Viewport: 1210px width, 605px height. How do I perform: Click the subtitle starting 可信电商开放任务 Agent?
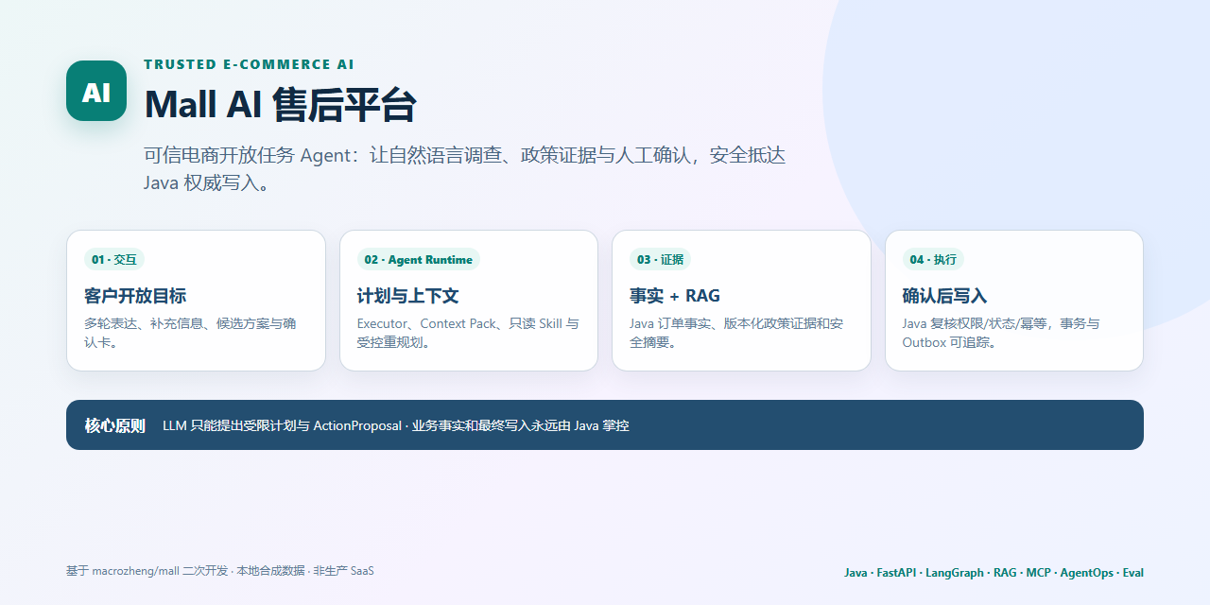(x=464, y=169)
